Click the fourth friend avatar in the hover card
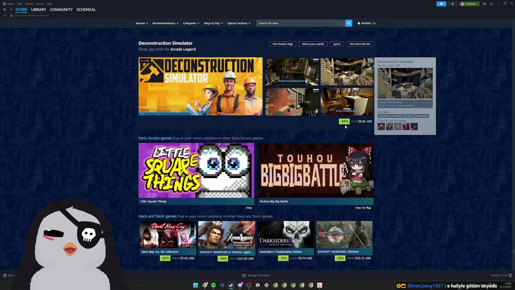This screenshot has height=290, width=515. pyautogui.click(x=406, y=126)
